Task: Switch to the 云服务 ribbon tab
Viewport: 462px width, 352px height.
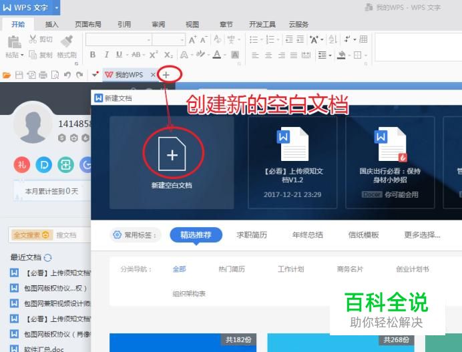Action: 298,25
